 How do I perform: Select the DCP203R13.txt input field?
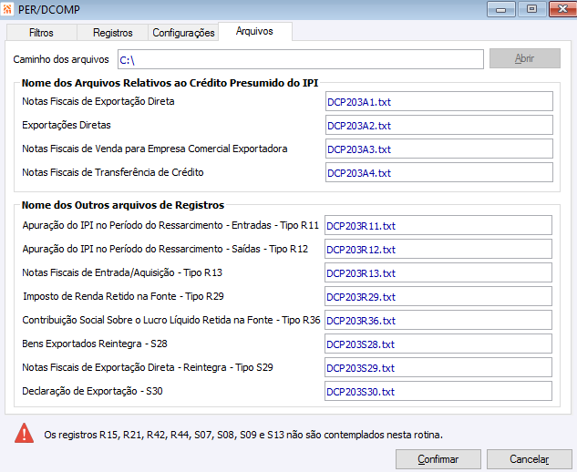point(438,272)
